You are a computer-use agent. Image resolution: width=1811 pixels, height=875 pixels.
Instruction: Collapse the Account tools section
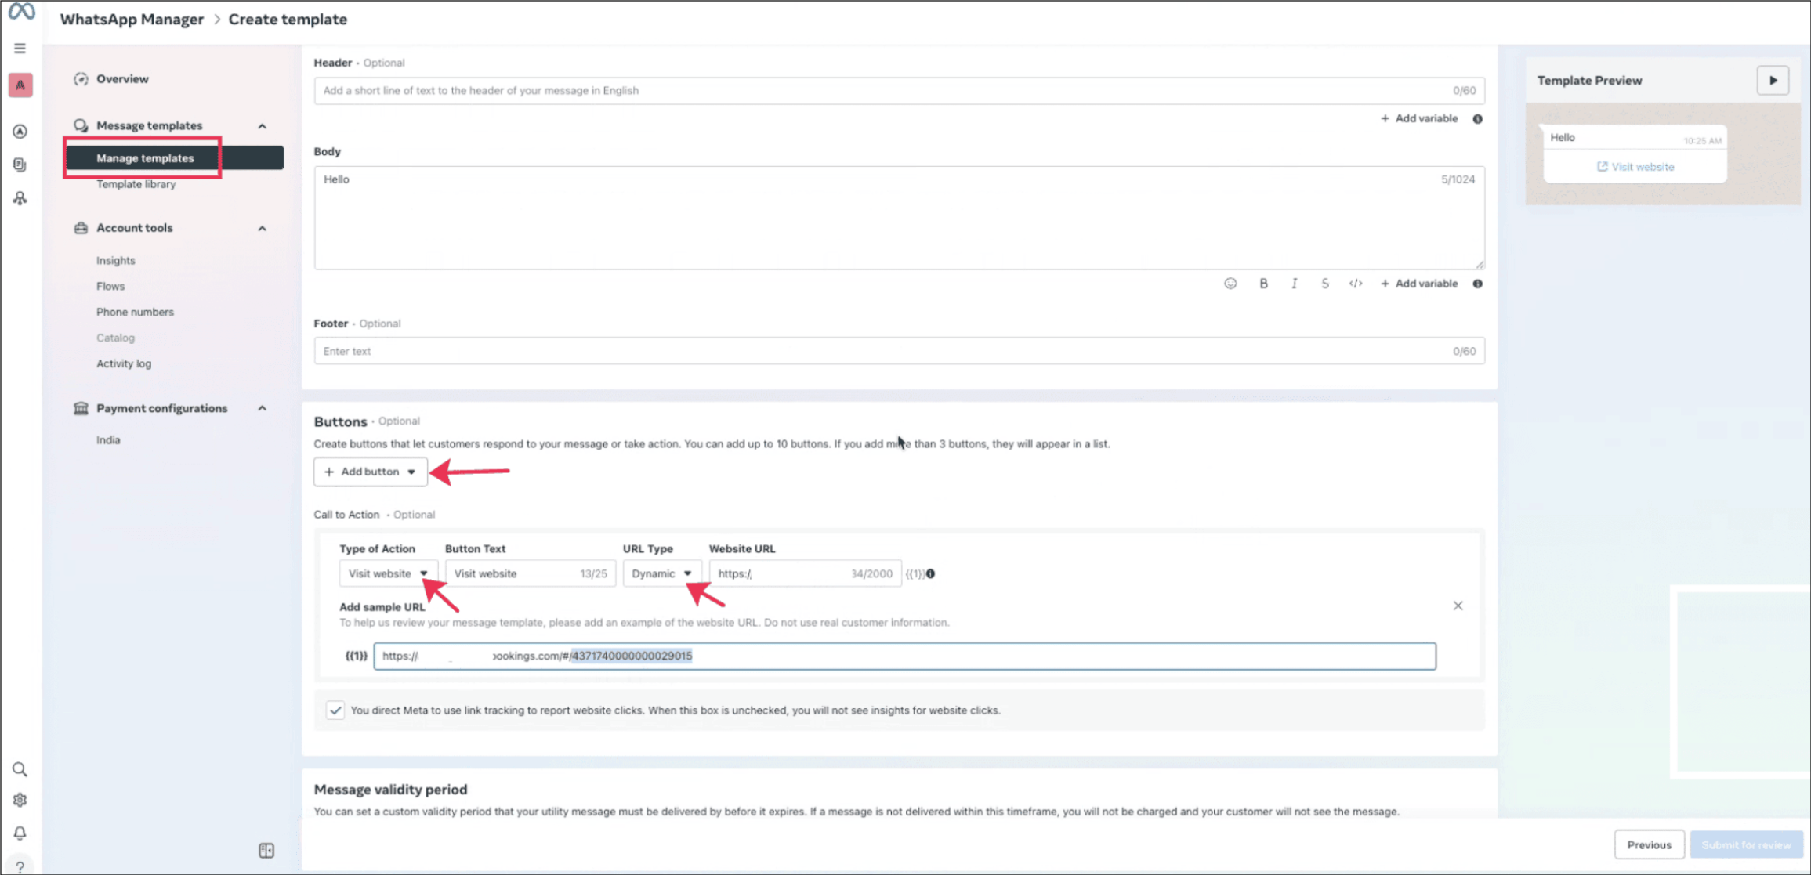coord(263,228)
